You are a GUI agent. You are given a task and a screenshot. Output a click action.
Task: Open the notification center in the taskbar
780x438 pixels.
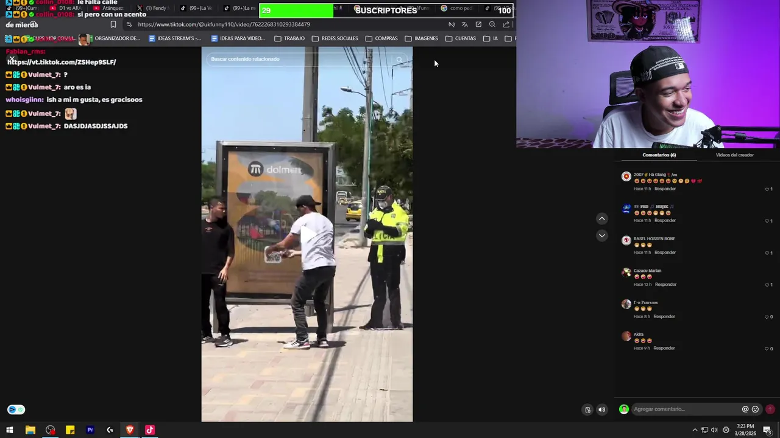767,430
